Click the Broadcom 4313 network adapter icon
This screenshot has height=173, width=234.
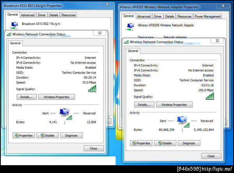point(15,25)
